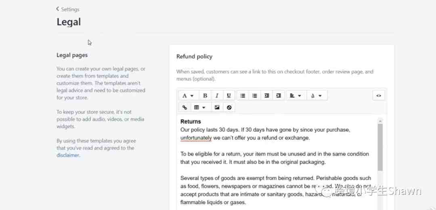Open the text color dropdown

pyautogui.click(x=317, y=96)
